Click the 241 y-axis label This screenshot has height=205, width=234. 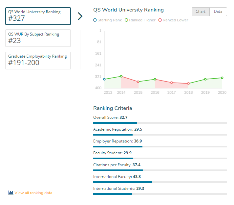click(x=98, y=65)
